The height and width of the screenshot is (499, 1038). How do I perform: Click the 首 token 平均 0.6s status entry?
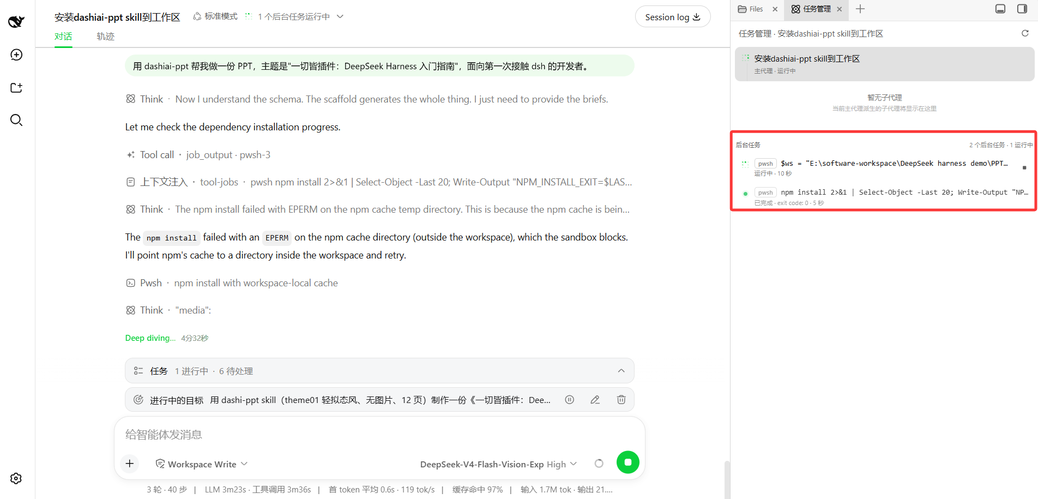click(382, 490)
